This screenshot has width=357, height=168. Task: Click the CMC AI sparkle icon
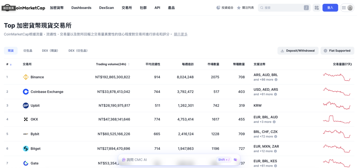click(x=124, y=159)
